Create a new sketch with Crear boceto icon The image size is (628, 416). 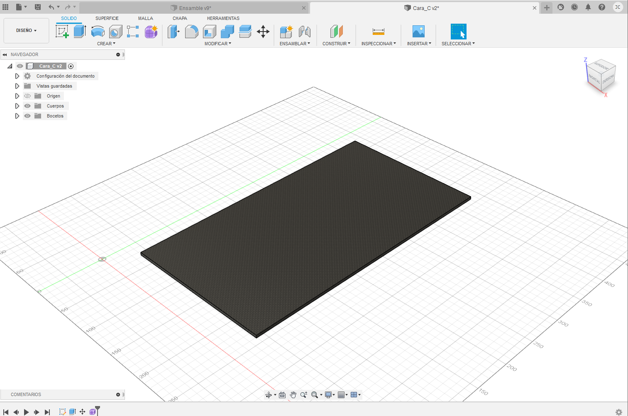point(62,32)
